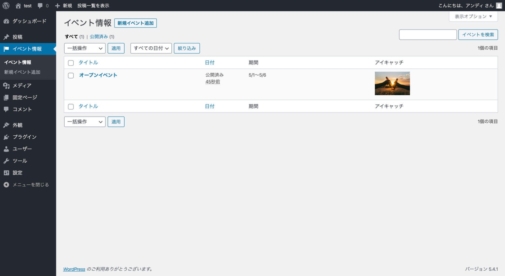The image size is (505, 276).
Task: Click the イベントを検索 button
Action: click(478, 35)
